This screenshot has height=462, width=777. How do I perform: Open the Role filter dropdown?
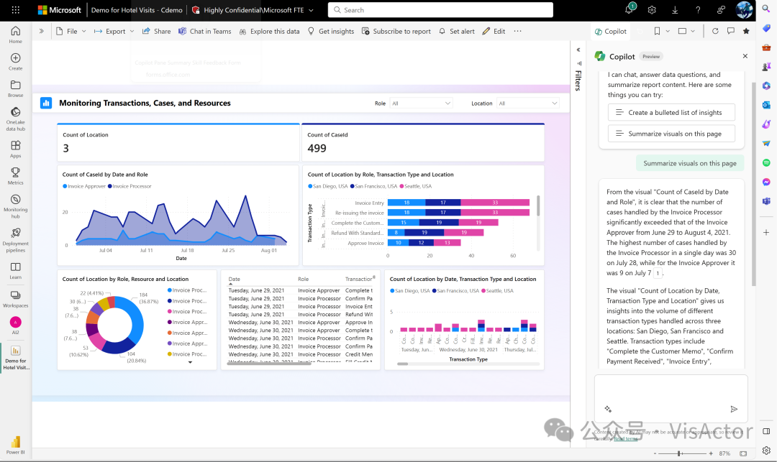[x=421, y=103]
